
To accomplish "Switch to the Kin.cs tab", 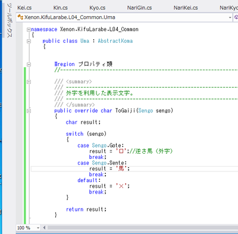I will coord(61,8).
